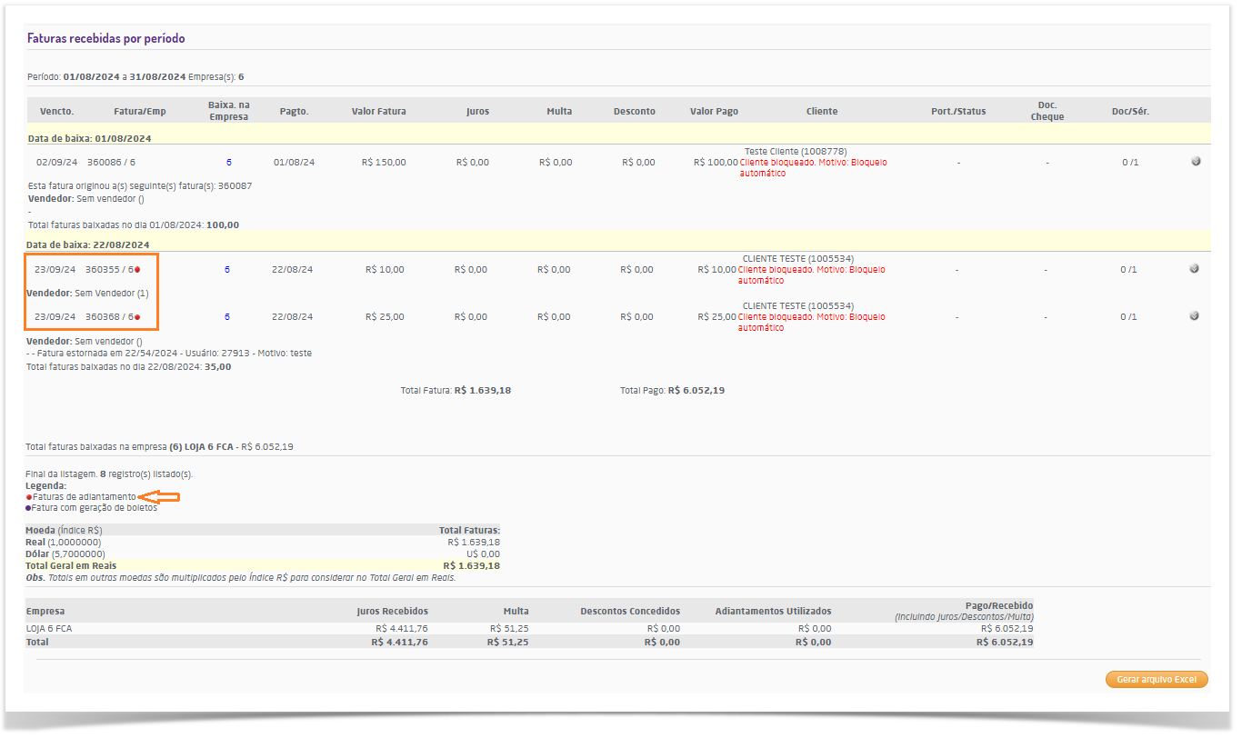Click the Pago/Recebido column header

coord(999,605)
